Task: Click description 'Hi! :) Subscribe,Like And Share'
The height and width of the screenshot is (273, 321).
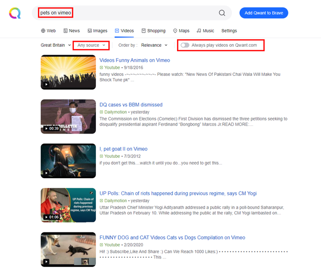Action: coord(194,254)
